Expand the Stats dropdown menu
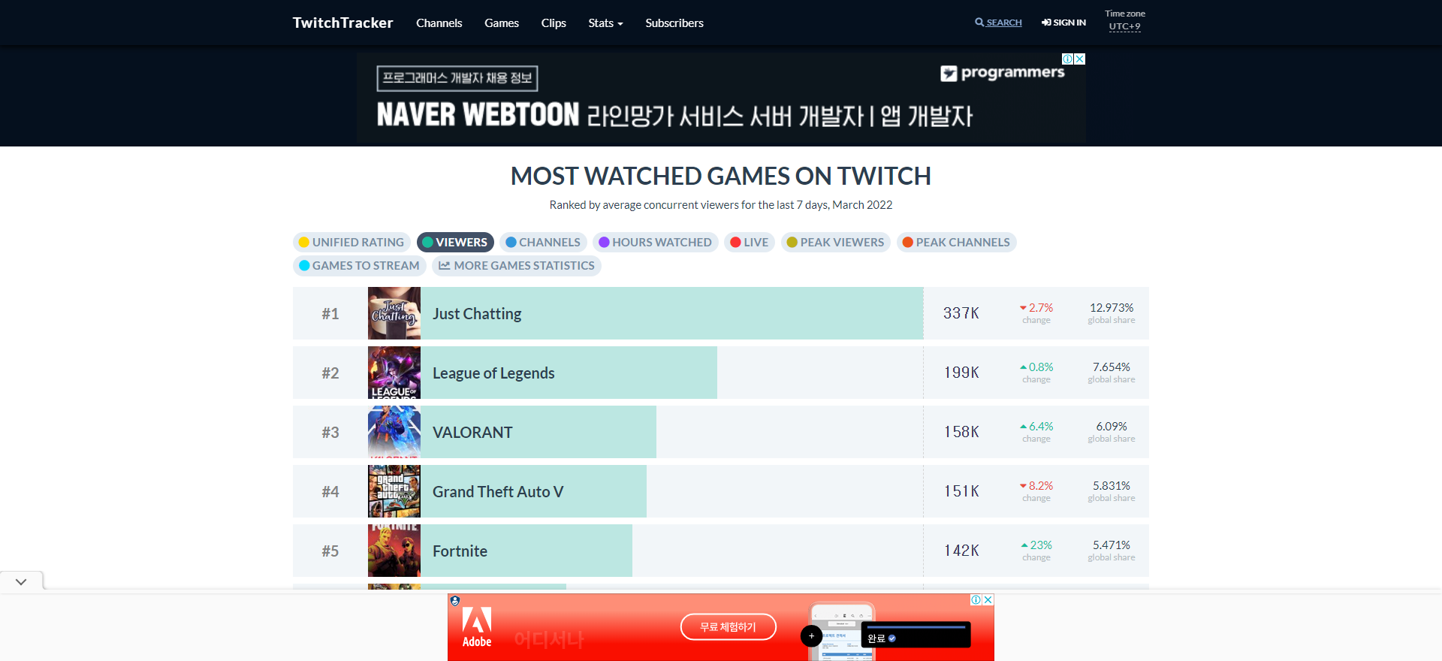Screen dimensions: 1442x661 click(x=605, y=23)
